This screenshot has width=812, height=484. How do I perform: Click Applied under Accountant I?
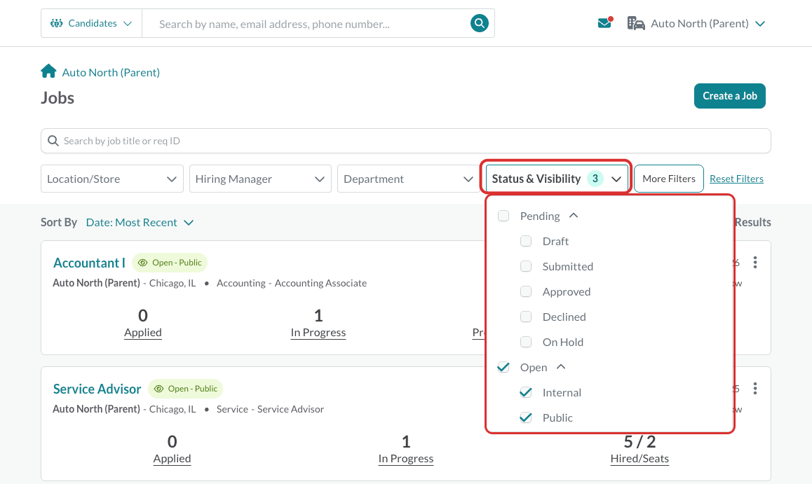[x=143, y=333]
